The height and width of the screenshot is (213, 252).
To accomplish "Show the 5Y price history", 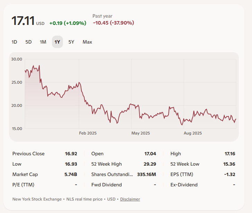I will [x=71, y=42].
